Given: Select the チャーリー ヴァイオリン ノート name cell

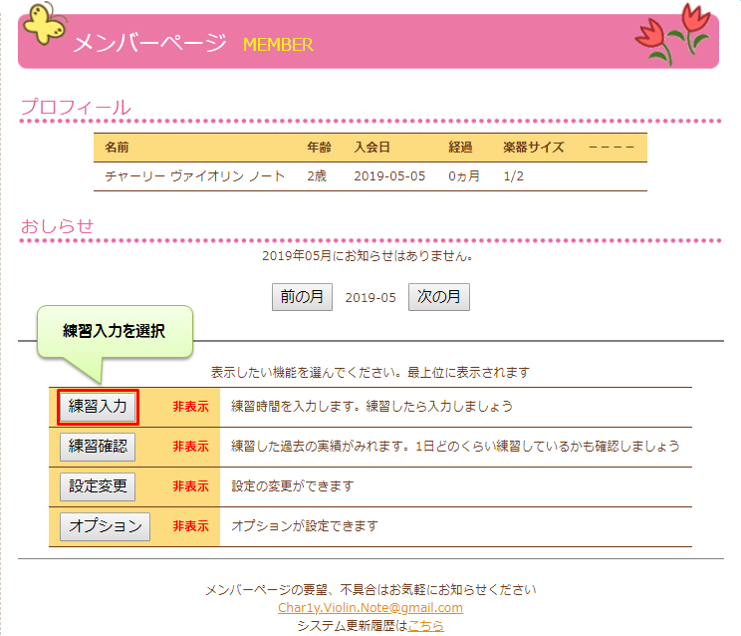Looking at the screenshot, I should [195, 176].
